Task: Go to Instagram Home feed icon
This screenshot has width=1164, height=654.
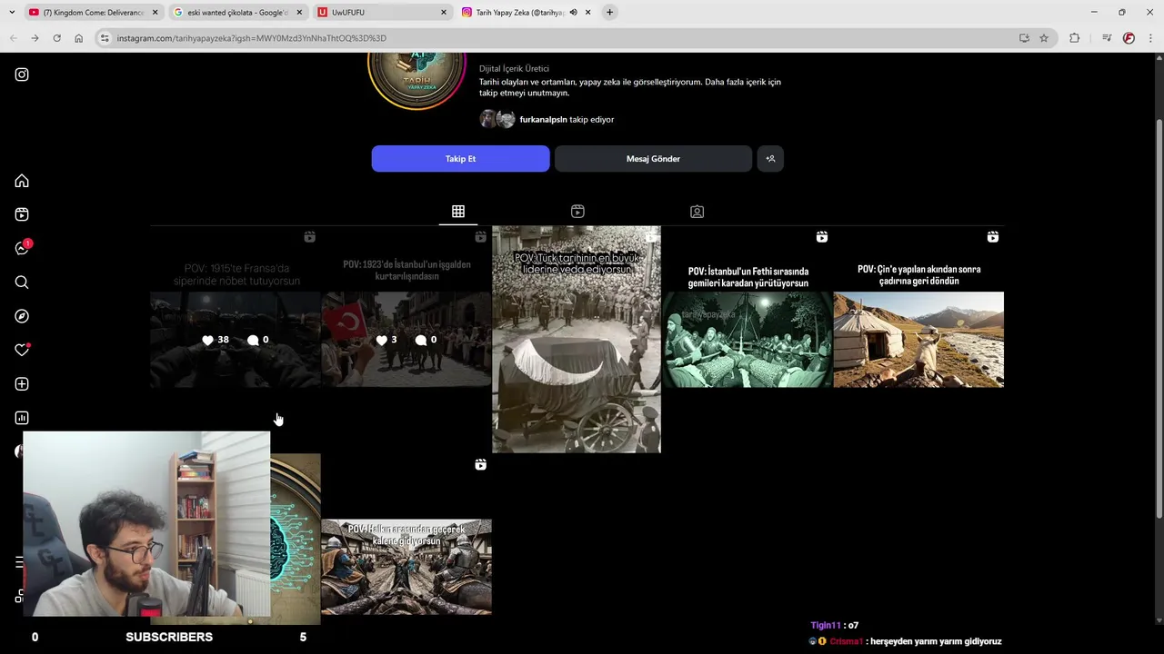Action: tap(22, 182)
